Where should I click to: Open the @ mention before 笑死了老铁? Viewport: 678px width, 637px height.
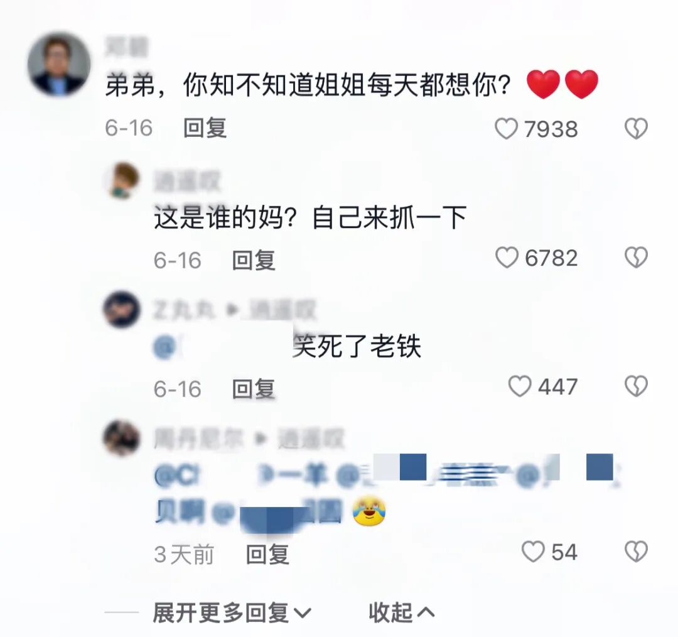pos(222,347)
